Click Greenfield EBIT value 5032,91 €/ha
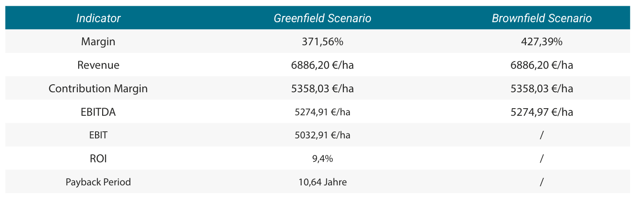Image resolution: width=636 pixels, height=200 pixels. pos(322,135)
